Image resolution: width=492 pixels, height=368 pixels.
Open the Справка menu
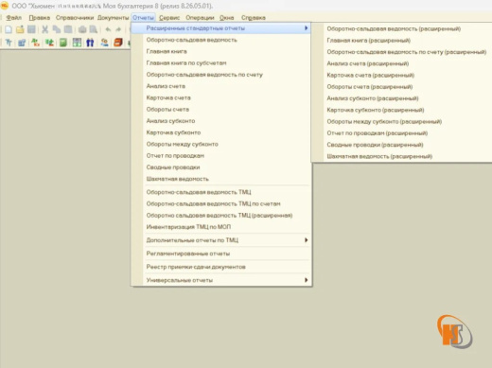(254, 18)
